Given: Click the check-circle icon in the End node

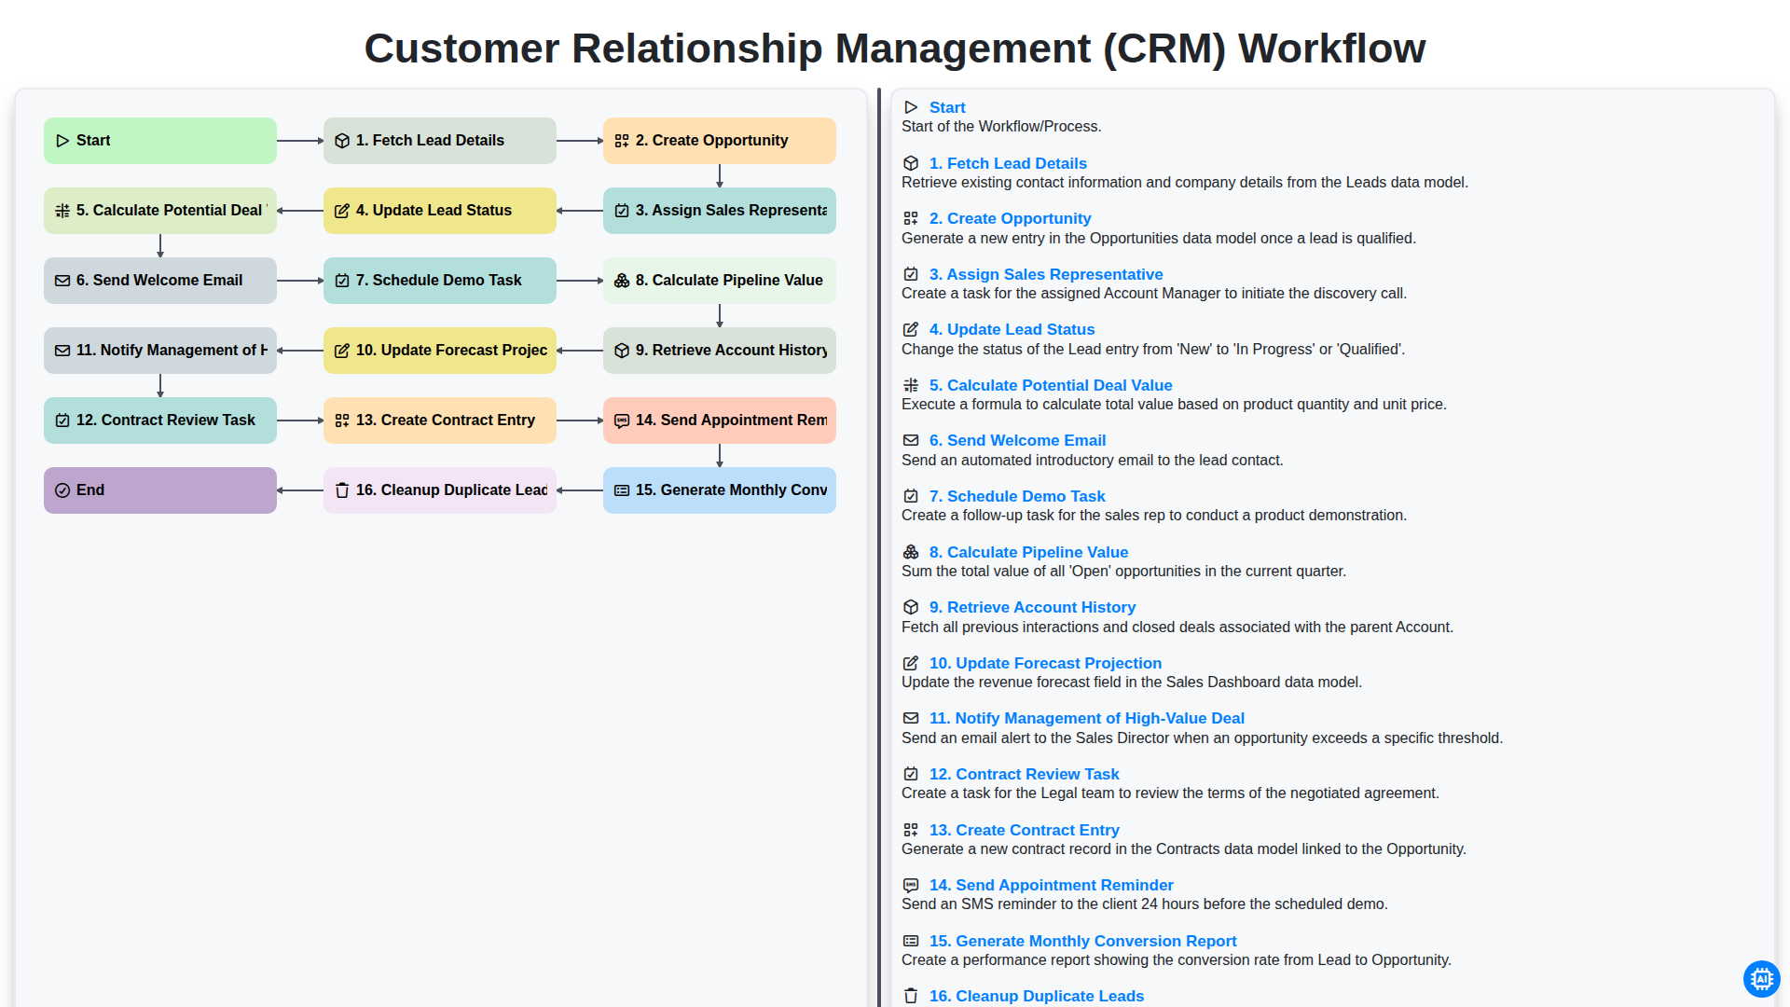Looking at the screenshot, I should pyautogui.click(x=62, y=490).
